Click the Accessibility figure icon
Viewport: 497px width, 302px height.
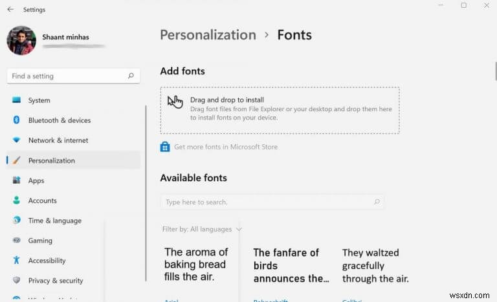16,260
